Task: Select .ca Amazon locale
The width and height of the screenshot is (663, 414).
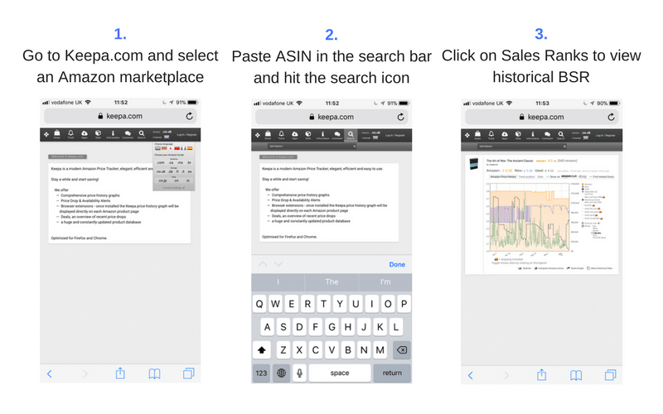Action: pos(171,162)
